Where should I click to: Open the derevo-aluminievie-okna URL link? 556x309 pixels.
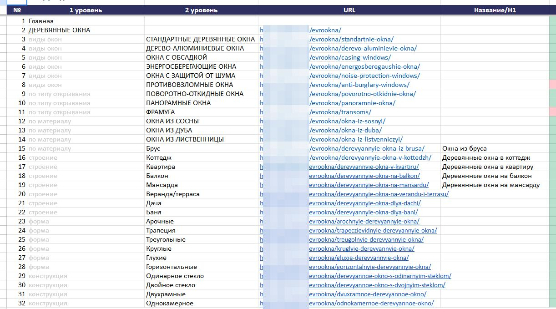[x=363, y=48]
